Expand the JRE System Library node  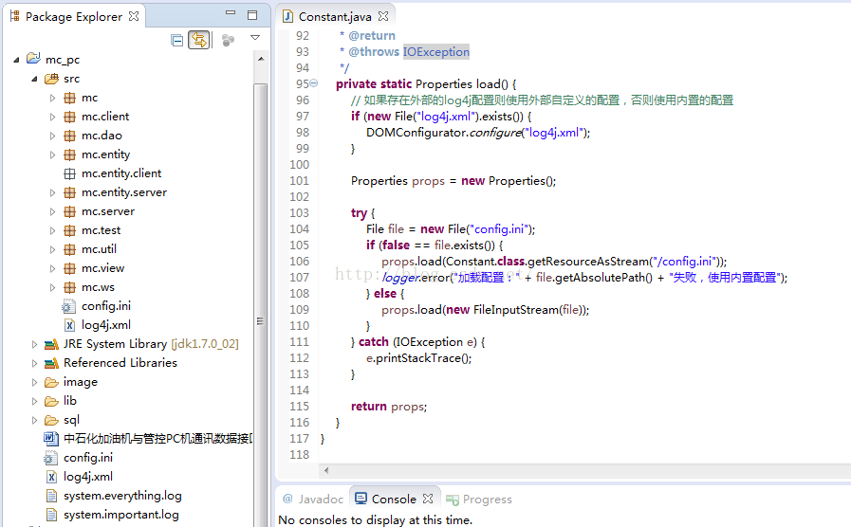34,345
